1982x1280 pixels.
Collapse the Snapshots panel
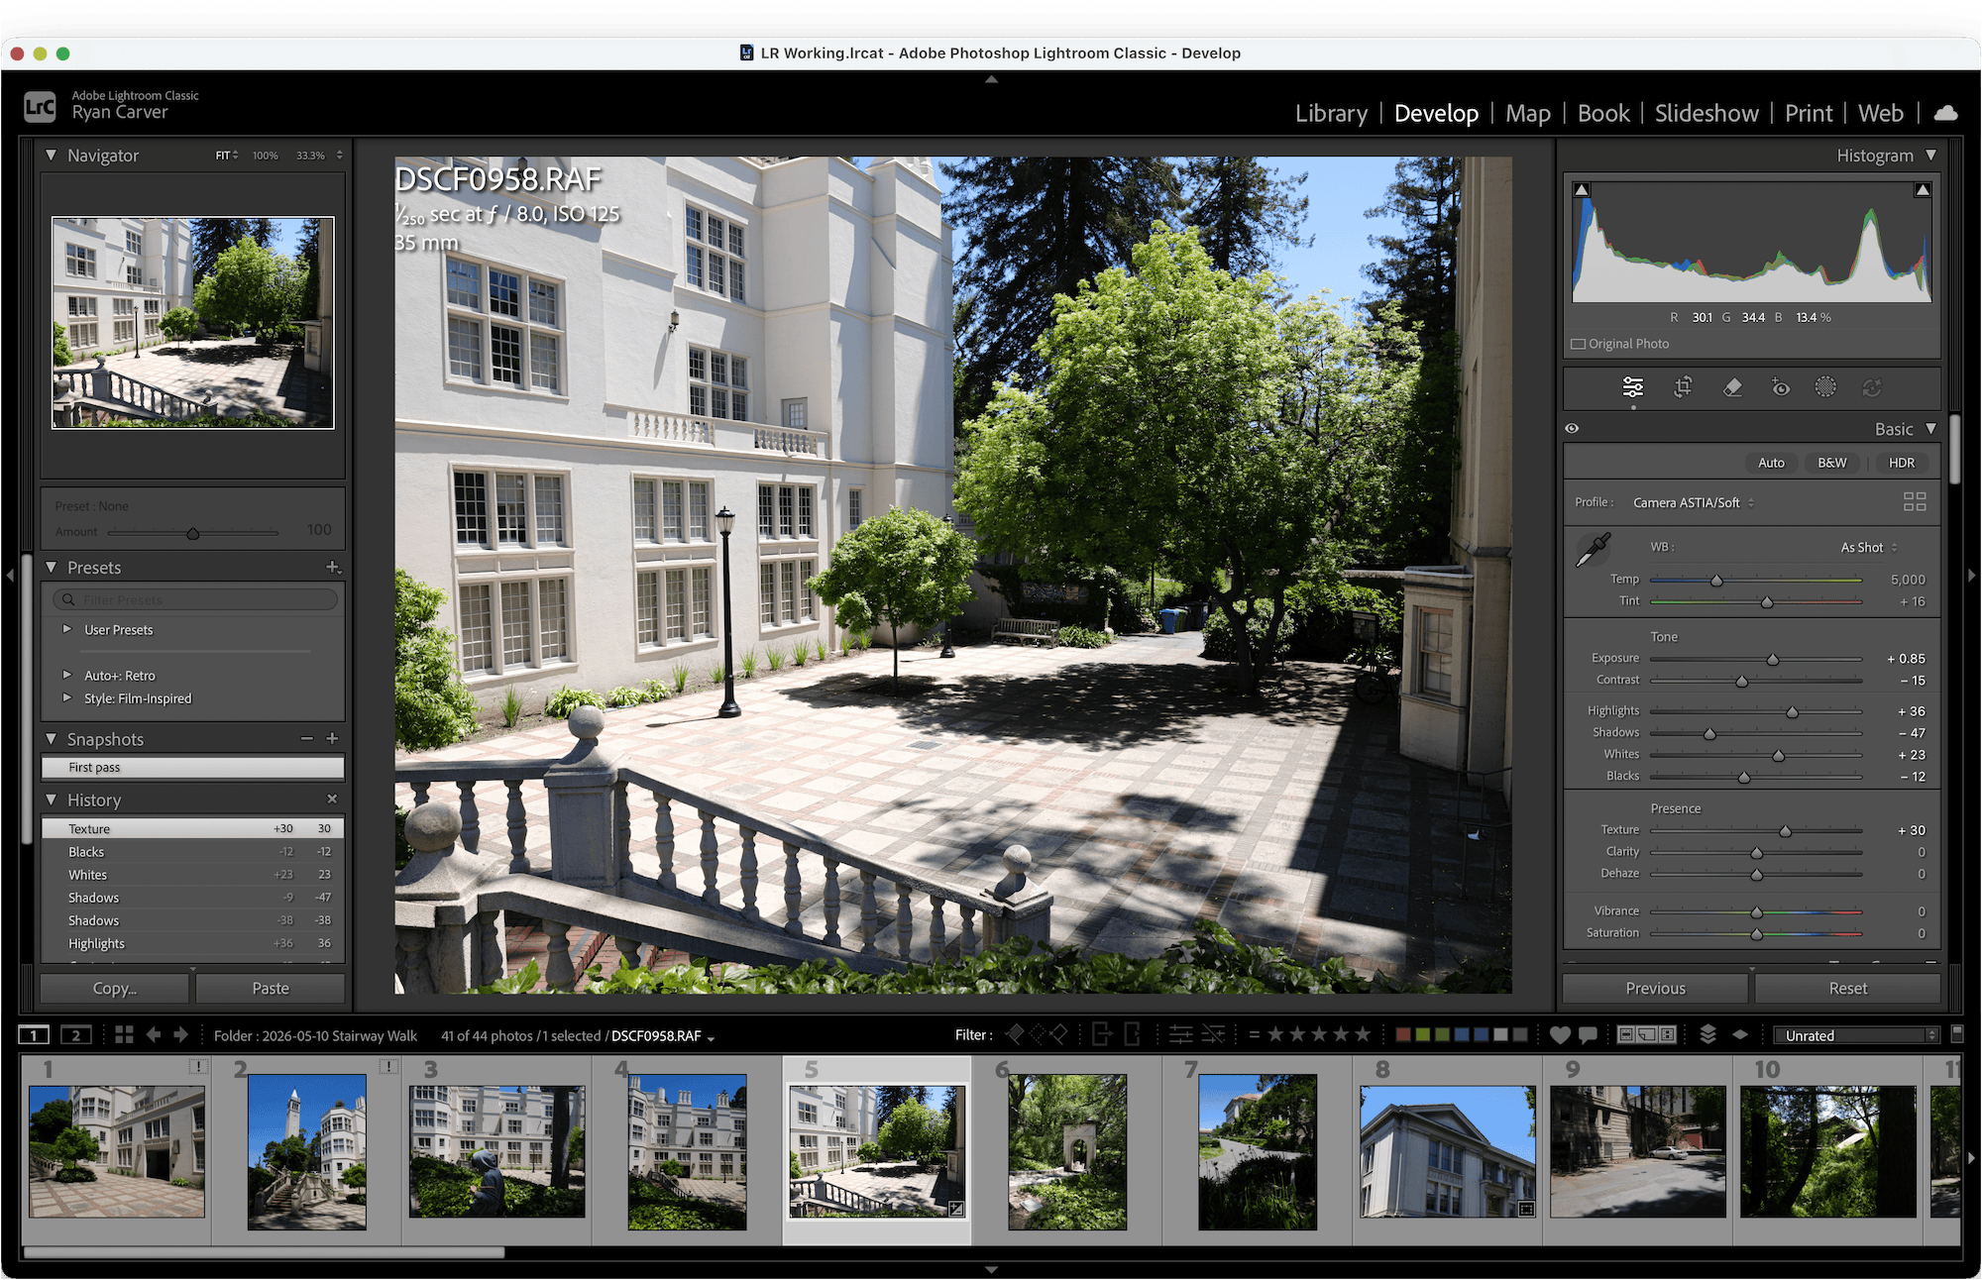coord(51,738)
